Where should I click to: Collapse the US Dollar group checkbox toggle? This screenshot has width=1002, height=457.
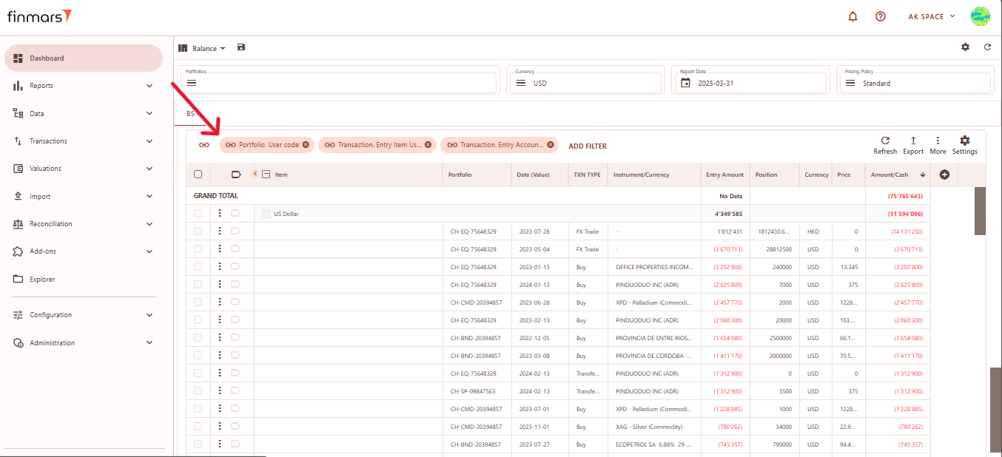tap(266, 214)
